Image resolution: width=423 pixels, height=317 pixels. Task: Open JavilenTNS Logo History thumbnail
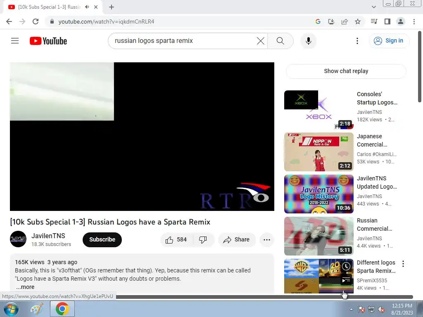pyautogui.click(x=318, y=194)
